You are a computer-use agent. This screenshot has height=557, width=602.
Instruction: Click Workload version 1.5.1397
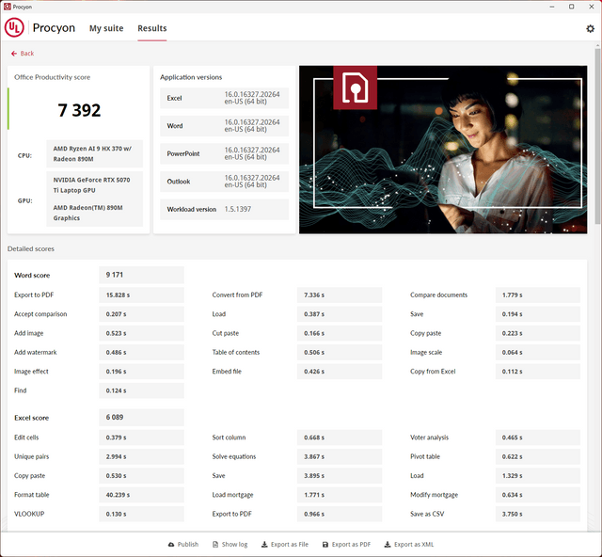(224, 210)
